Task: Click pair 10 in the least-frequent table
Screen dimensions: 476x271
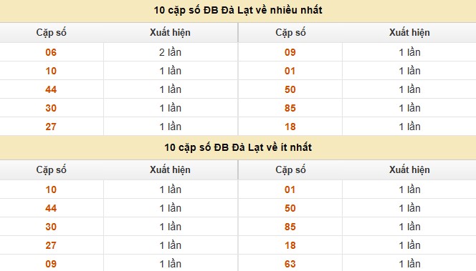Action: tap(51, 190)
